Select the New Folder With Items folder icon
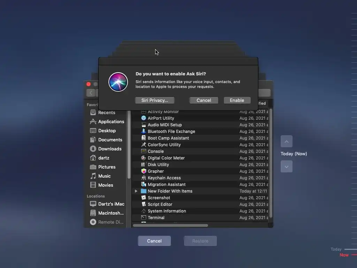Viewport: 357px width, 268px height. point(143,191)
